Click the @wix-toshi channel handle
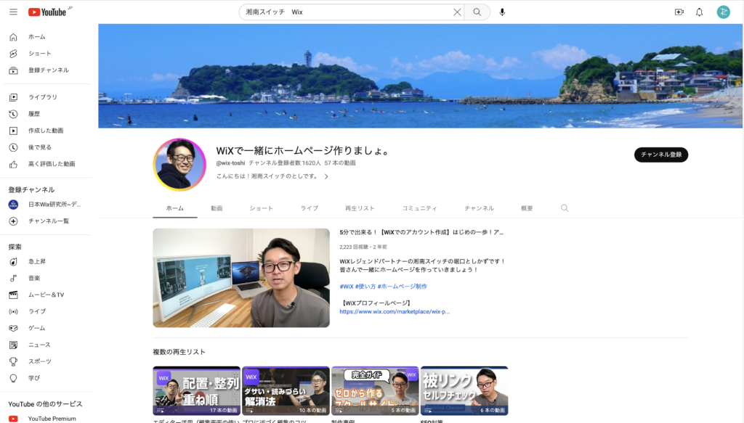Viewport: 744px width, 423px height. pos(230,163)
